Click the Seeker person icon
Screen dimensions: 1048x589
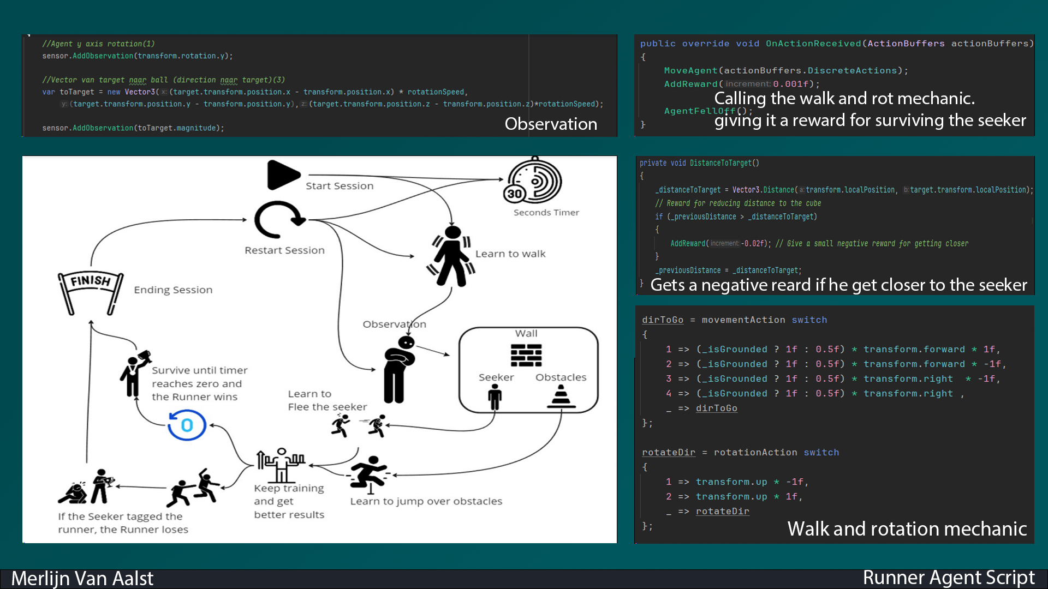[x=495, y=396]
